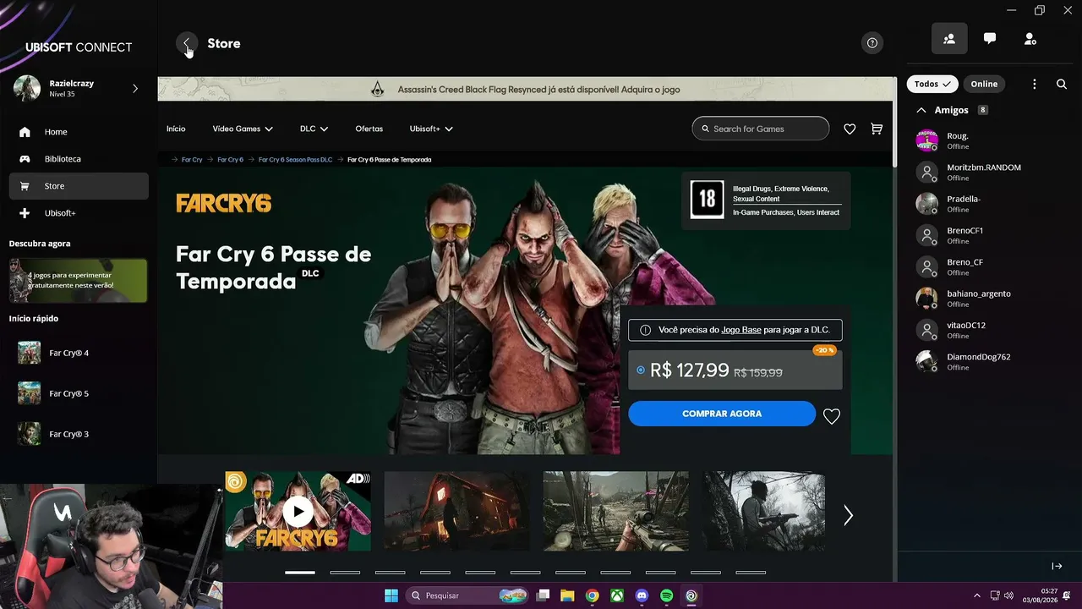Filter friends by Online

pyautogui.click(x=984, y=84)
